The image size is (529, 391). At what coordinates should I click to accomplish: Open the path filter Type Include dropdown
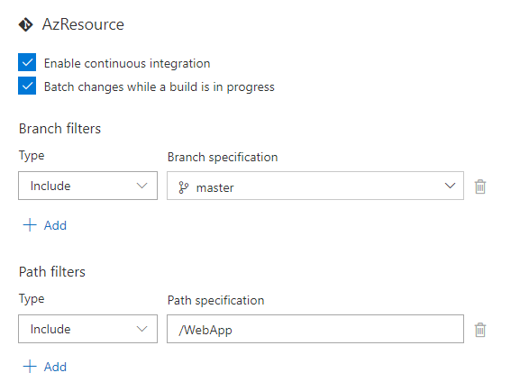[87, 329]
